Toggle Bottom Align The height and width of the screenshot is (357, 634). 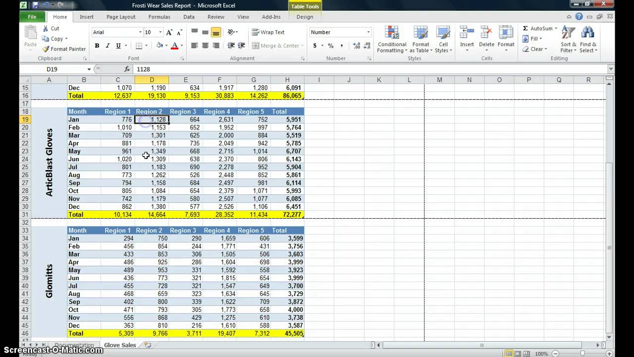pyautogui.click(x=216, y=32)
